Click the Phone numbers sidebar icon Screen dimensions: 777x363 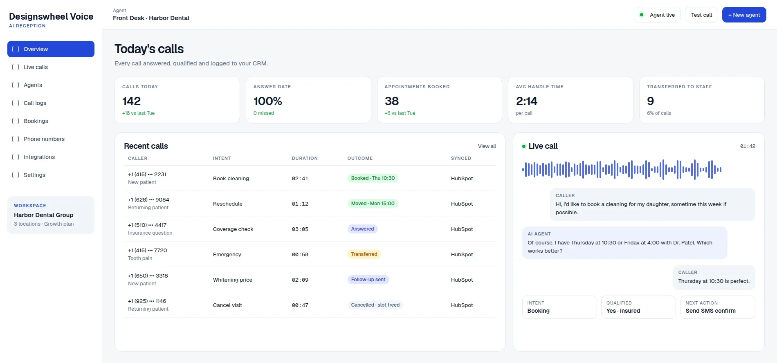tap(16, 139)
